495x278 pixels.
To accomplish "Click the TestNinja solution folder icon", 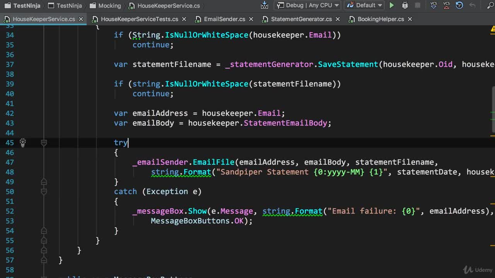I will coord(7,5).
